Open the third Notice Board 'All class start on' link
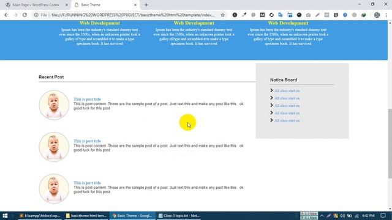Viewport: 392px width, 220px height. pos(287,106)
